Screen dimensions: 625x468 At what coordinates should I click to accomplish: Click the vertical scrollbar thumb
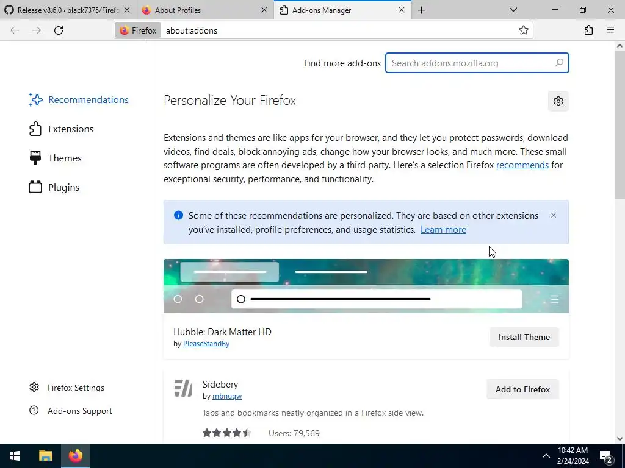pyautogui.click(x=620, y=126)
